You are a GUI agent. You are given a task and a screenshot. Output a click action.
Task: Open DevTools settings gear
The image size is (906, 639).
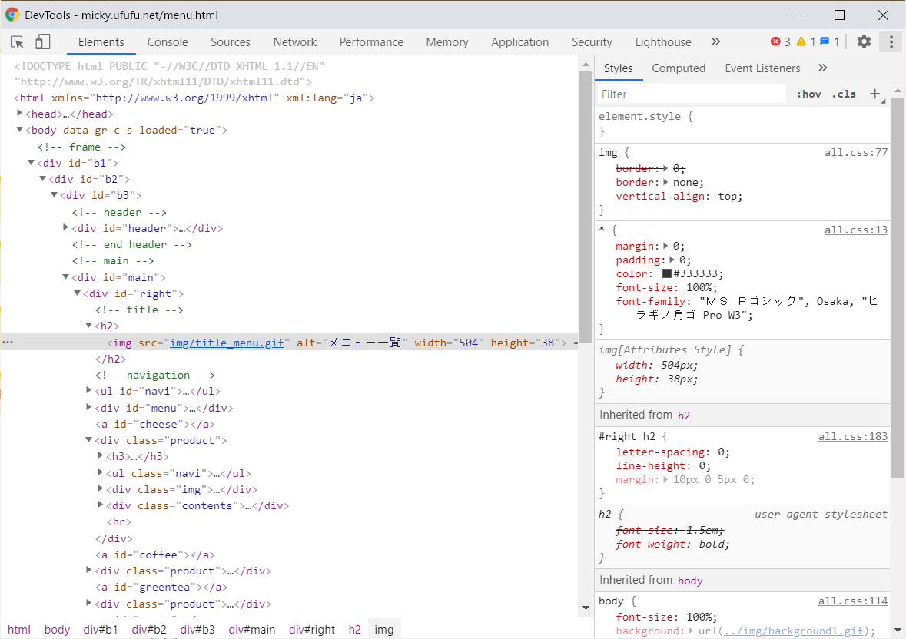pyautogui.click(x=864, y=42)
